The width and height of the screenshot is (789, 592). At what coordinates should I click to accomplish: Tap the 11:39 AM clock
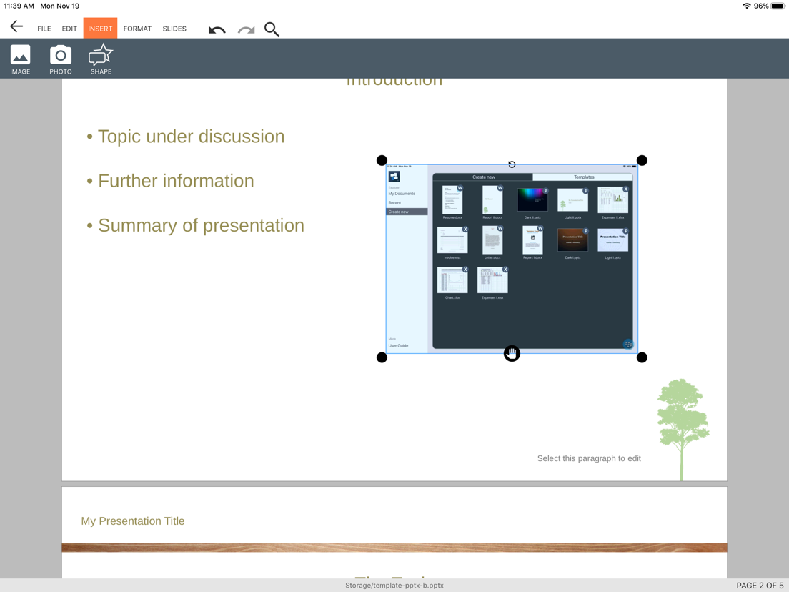coord(19,6)
